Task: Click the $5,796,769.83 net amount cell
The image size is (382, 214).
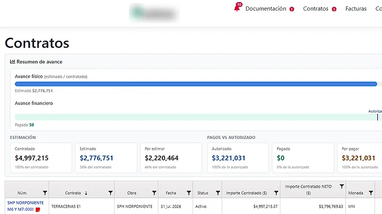Action: tap(313, 206)
